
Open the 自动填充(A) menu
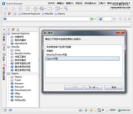[x=90, y=3]
